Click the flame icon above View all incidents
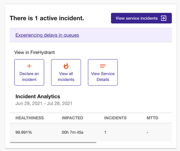The image size is (180, 151). point(66,66)
